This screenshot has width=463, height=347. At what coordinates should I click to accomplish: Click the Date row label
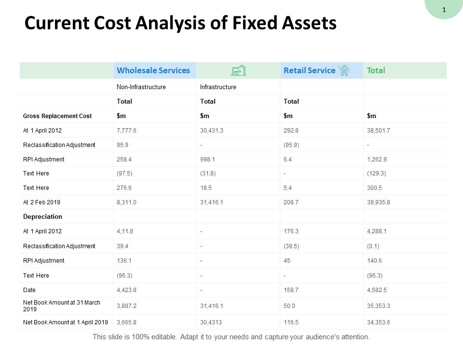[29, 290]
